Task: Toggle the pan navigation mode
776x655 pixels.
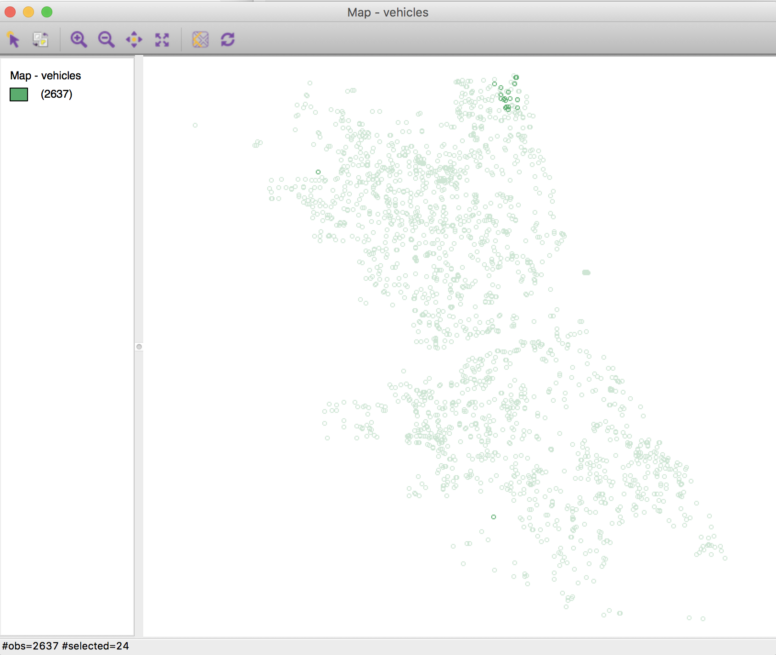Action: pyautogui.click(x=134, y=40)
